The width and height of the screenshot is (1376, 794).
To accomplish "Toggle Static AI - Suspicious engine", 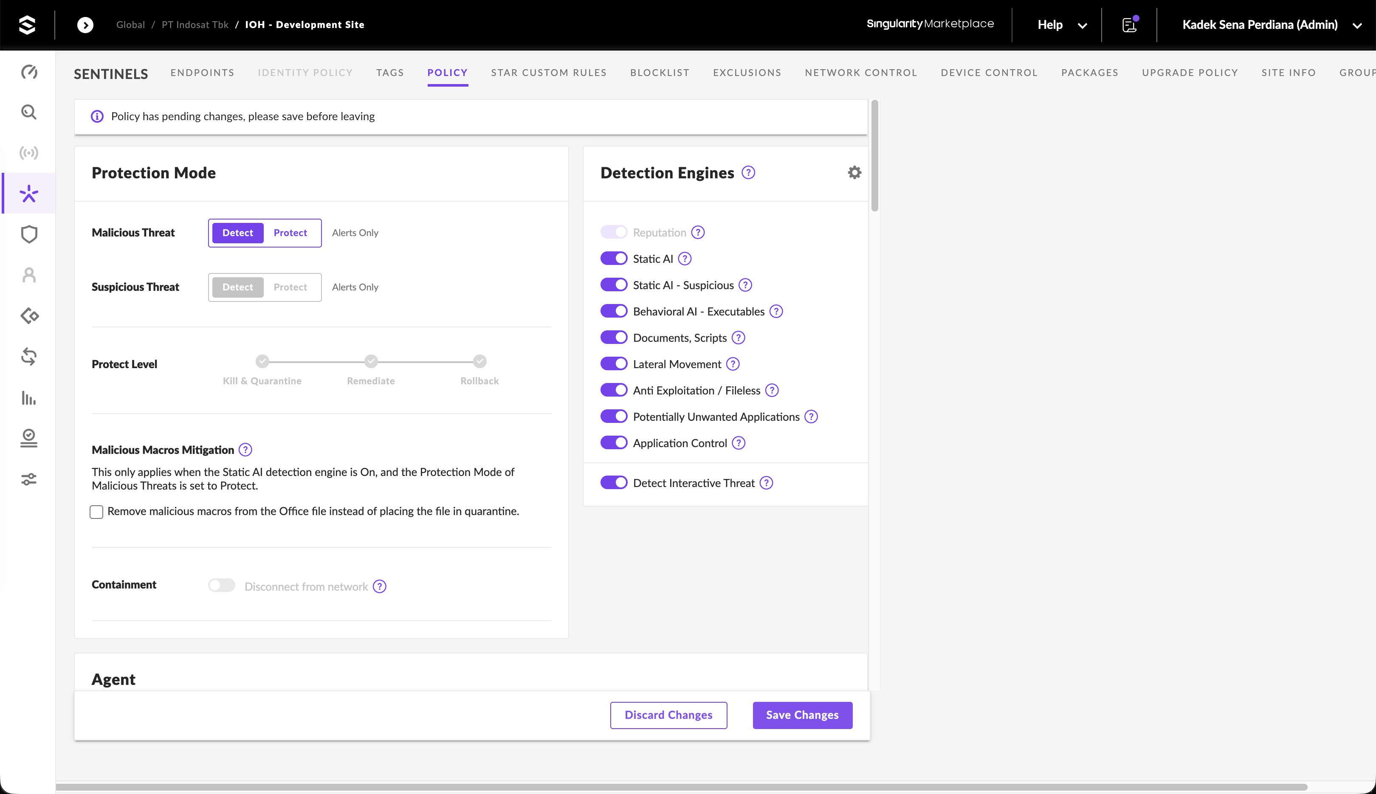I will pyautogui.click(x=614, y=284).
